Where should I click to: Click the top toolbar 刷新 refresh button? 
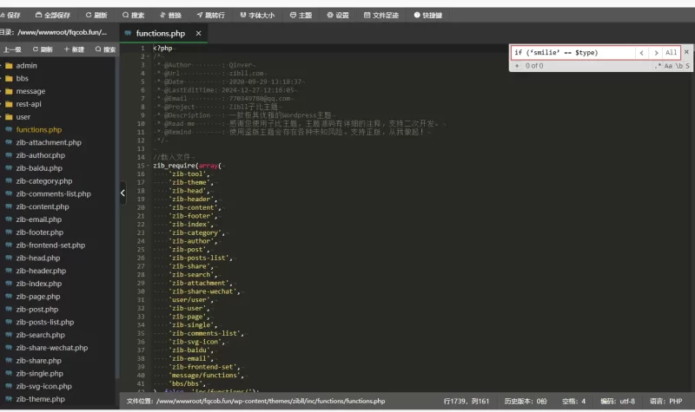pyautogui.click(x=96, y=15)
